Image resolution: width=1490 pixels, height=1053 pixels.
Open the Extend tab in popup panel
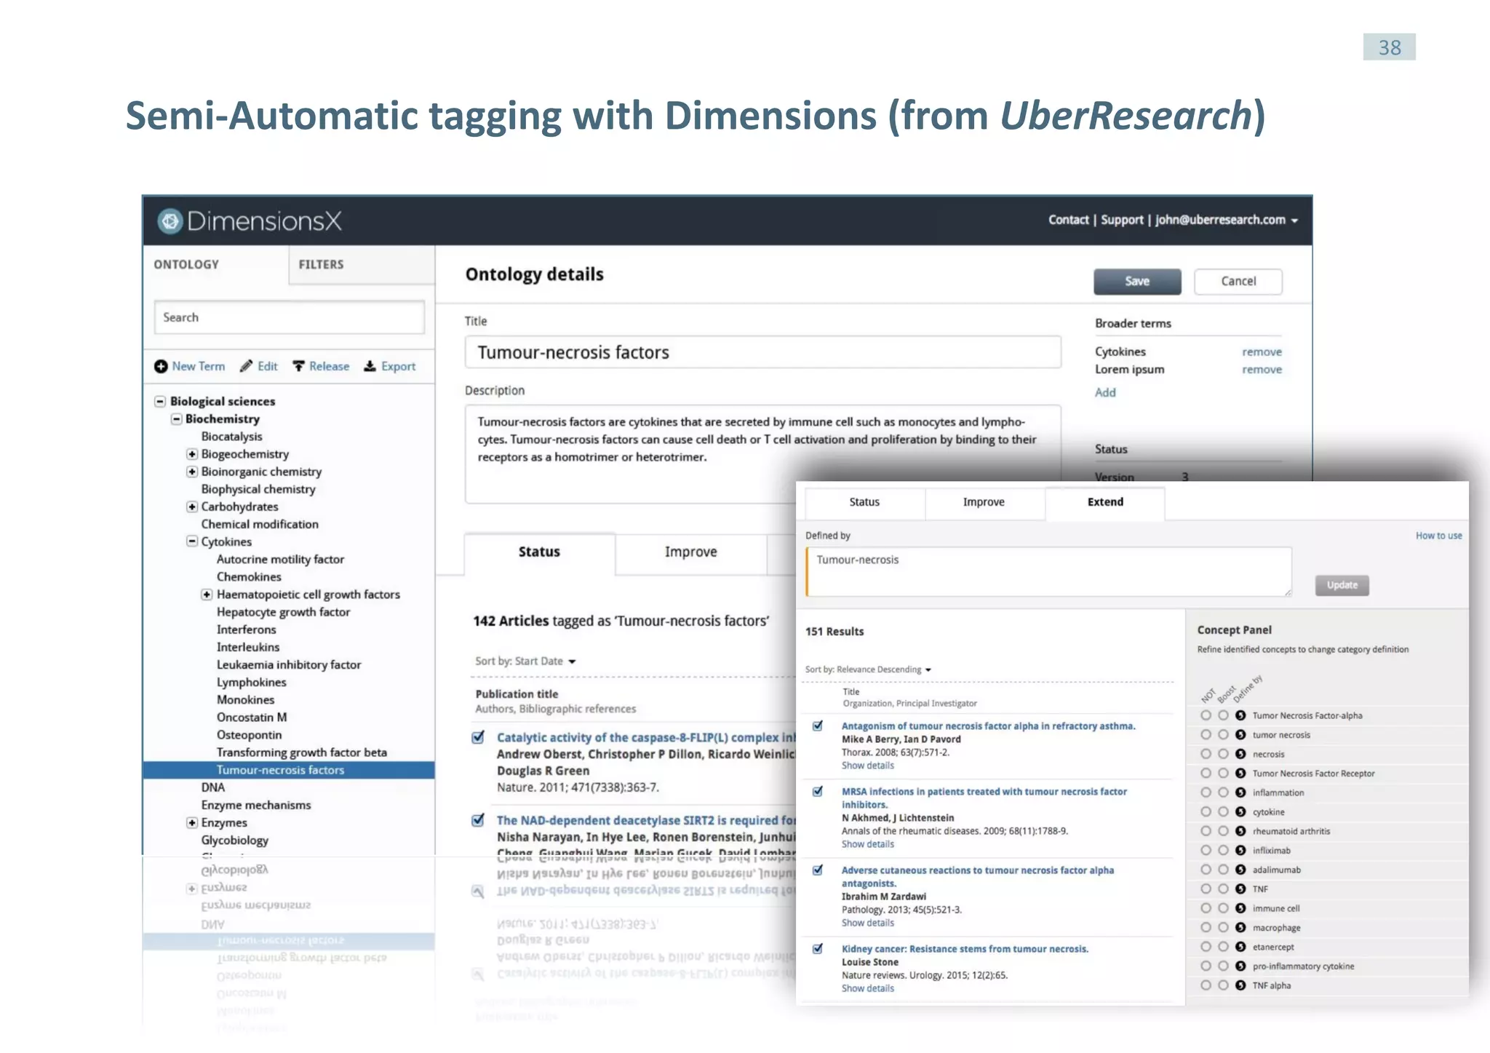[x=1105, y=502]
